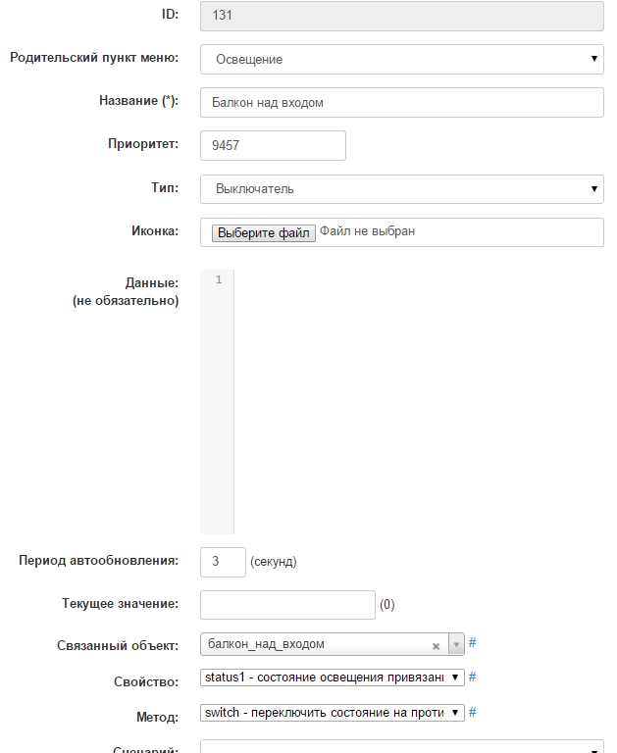Clear the балкон_над_входом linked object selection
This screenshot has height=753, width=617.
point(436,646)
